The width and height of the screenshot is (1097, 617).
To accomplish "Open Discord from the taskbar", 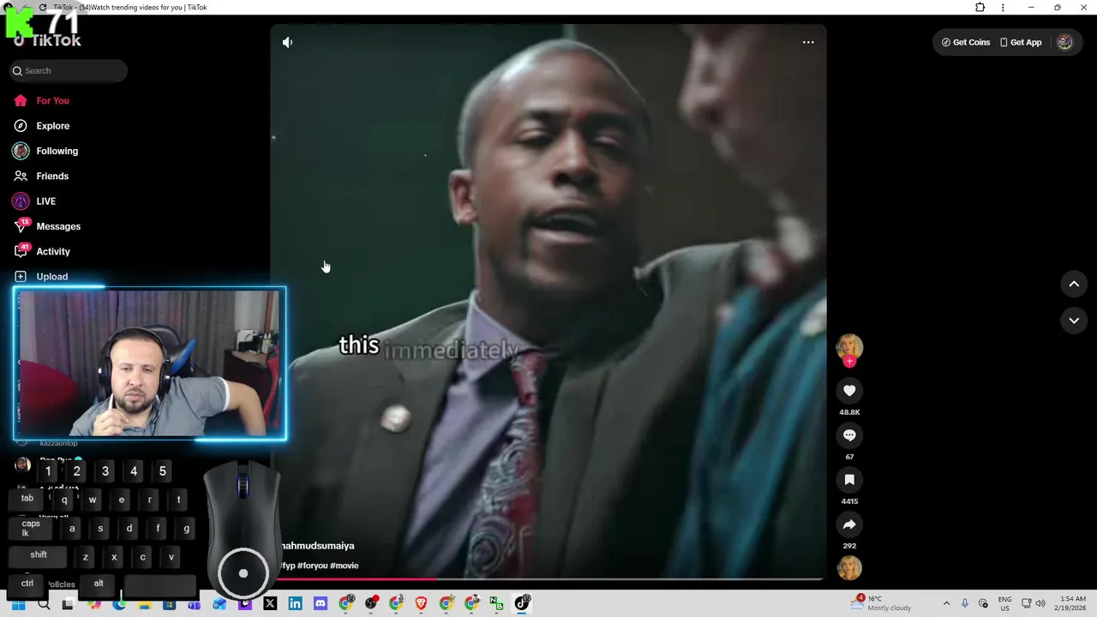I will (x=321, y=604).
